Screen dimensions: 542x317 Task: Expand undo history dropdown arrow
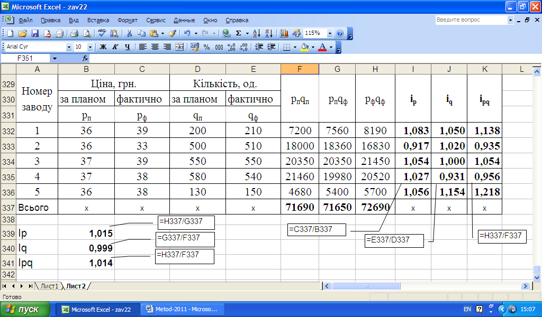coord(196,33)
